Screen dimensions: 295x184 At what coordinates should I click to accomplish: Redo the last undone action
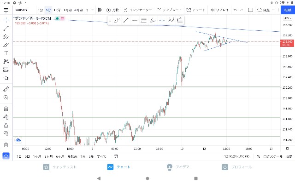point(242,10)
